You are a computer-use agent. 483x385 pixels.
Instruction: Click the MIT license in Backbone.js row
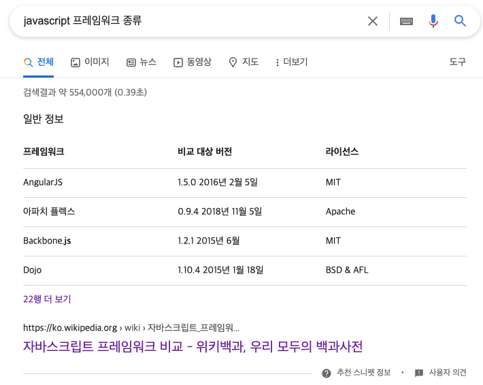(333, 241)
